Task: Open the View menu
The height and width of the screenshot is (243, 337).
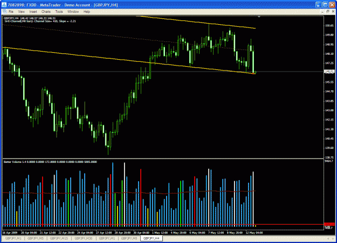Action: coord(21,12)
